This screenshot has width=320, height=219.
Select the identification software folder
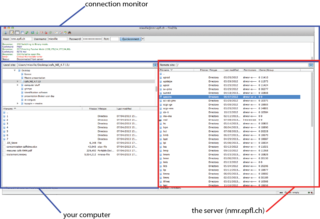pyautogui.click(x=36, y=93)
